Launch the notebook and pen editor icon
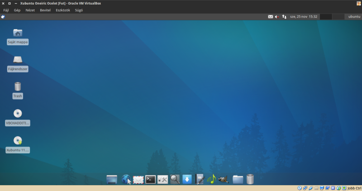This screenshot has width=362, height=191. 200,179
